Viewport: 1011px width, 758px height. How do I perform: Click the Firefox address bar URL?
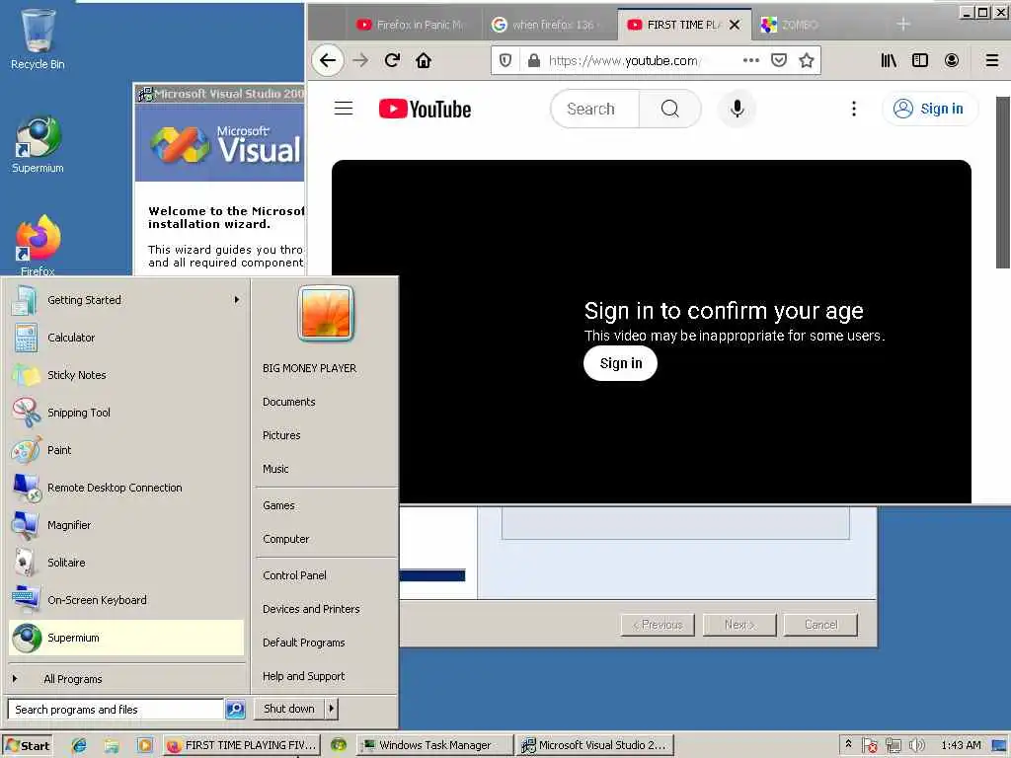coord(624,60)
